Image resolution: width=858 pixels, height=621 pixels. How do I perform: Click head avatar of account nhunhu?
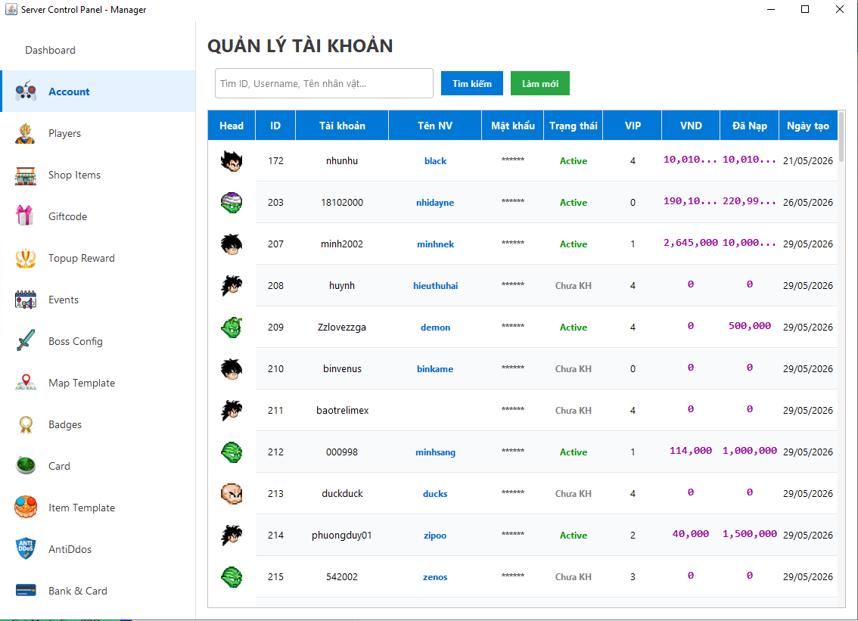click(x=232, y=161)
